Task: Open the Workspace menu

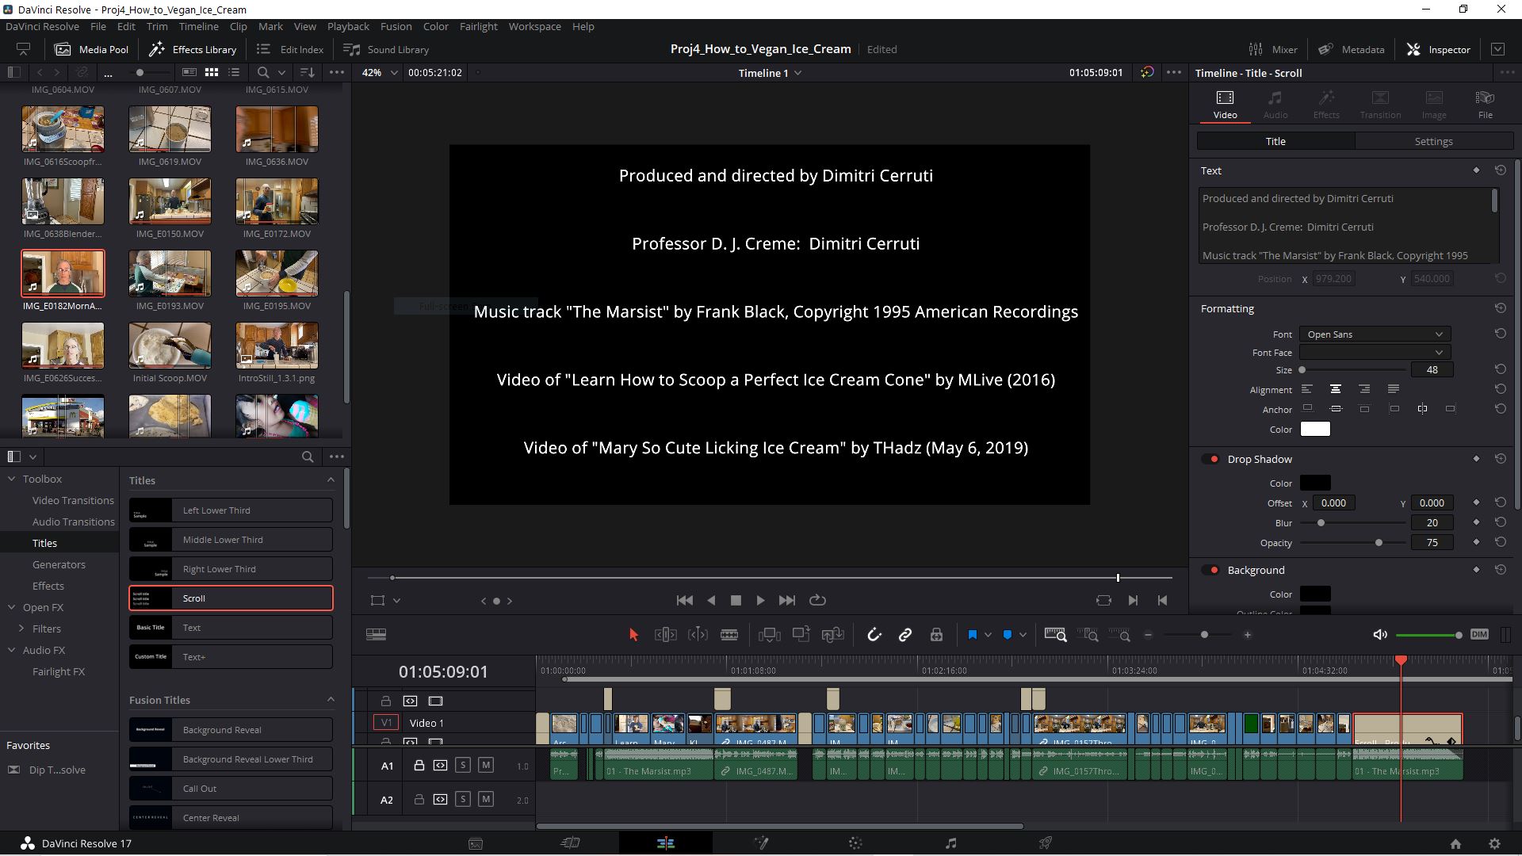Action: (x=534, y=26)
